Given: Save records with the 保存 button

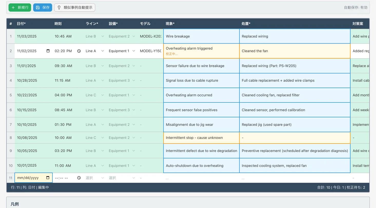Looking at the screenshot, I should pos(43,7).
